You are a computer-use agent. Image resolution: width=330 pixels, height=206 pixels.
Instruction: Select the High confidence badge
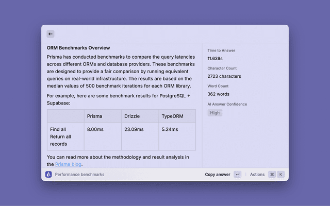coord(214,113)
